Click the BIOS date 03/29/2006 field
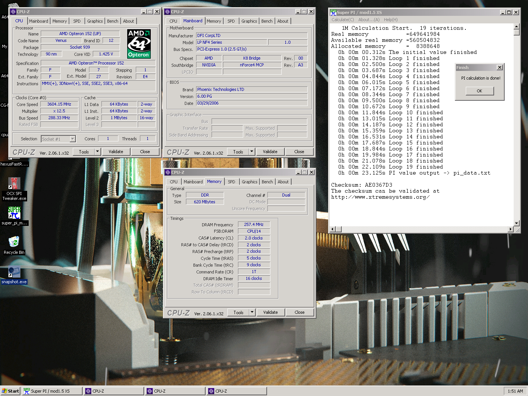Viewport: 528px width, 396px height. pyautogui.click(x=252, y=103)
